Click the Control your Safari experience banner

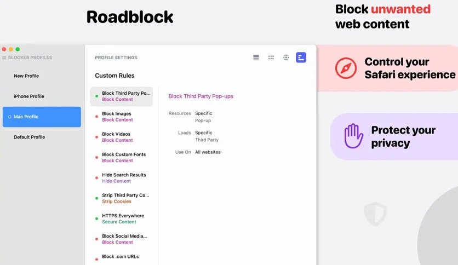pos(387,68)
